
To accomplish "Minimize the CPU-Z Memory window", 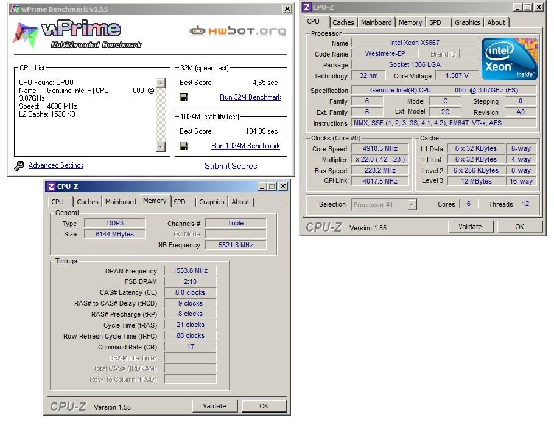I will pyautogui.click(x=262, y=187).
